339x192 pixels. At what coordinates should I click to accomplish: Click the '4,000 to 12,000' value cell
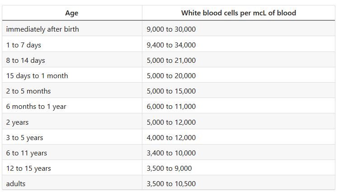click(239, 137)
